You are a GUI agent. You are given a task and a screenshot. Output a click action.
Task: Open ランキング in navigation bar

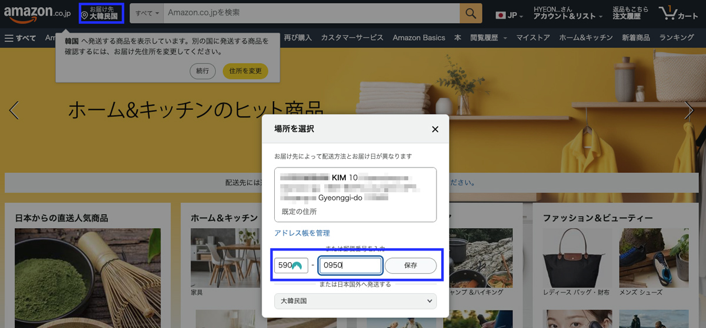point(677,38)
